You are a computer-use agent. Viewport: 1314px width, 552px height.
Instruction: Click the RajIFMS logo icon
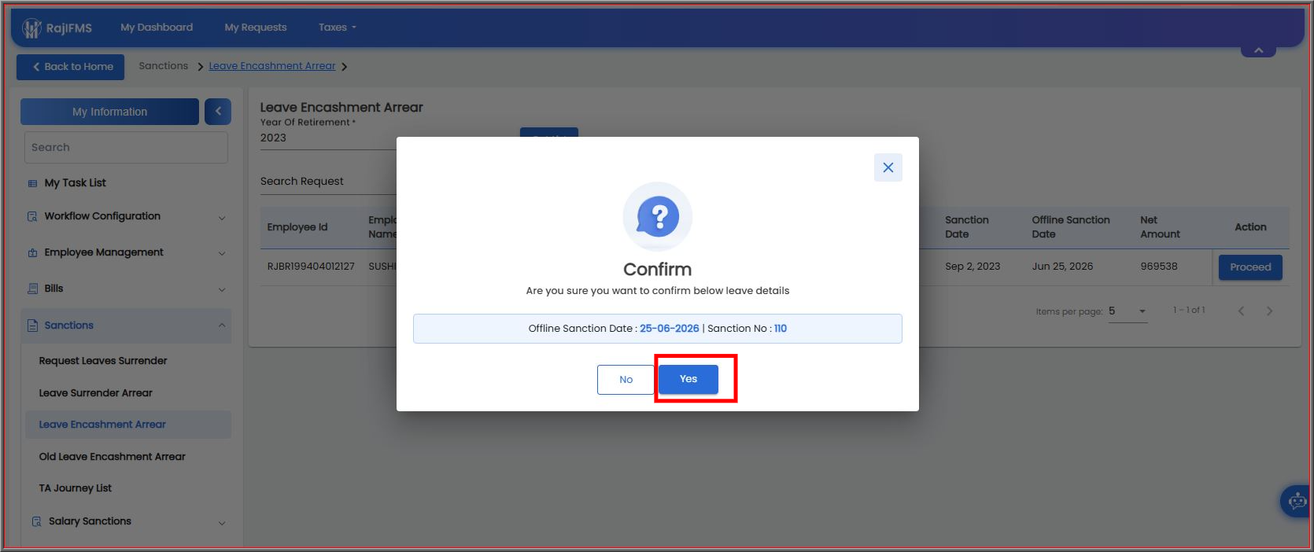[x=31, y=28]
